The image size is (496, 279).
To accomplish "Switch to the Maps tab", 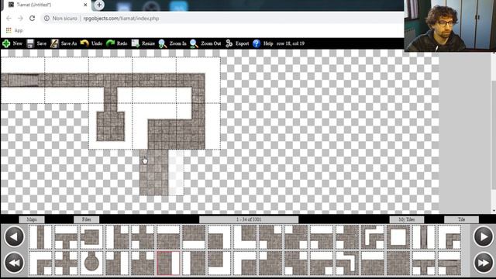I will 32,219.
